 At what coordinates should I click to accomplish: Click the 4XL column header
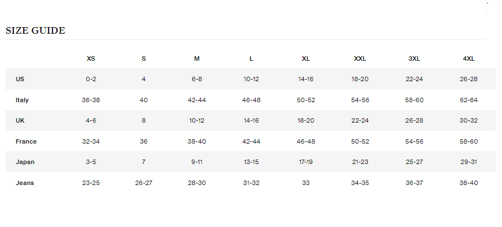point(469,59)
